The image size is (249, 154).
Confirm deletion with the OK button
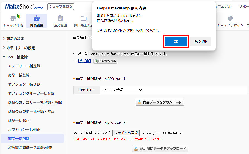(x=176, y=42)
